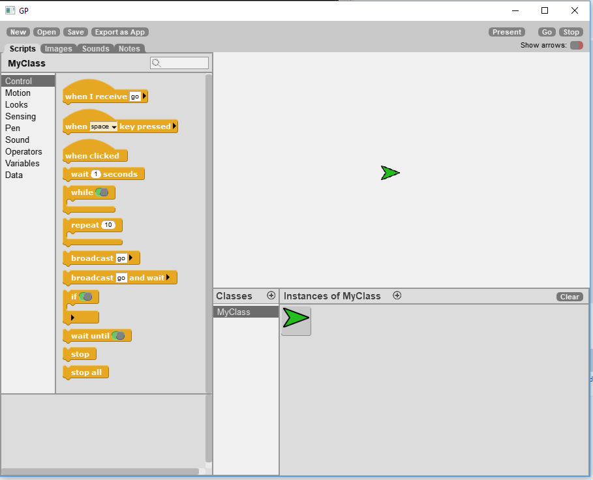Select the Pen block category
This screenshot has width=593, height=480.
[x=28, y=128]
